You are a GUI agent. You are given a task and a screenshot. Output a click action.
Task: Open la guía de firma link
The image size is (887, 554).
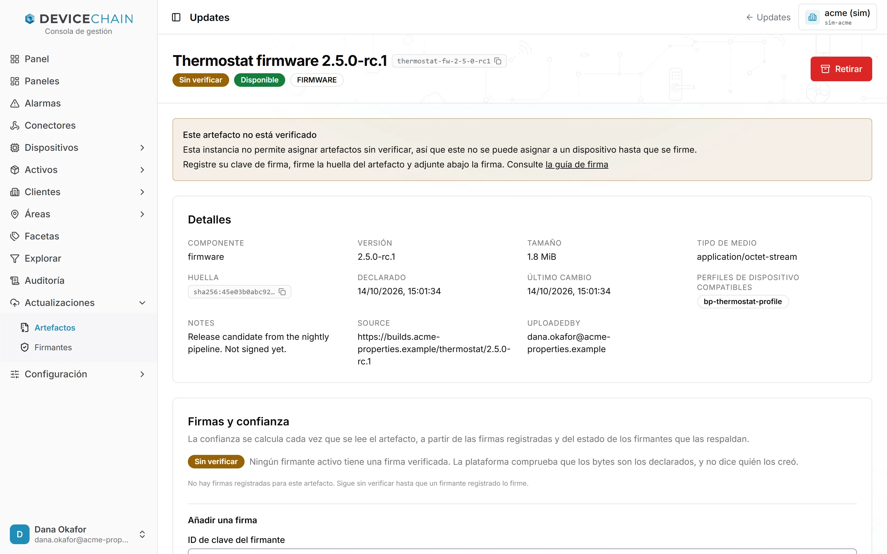click(577, 165)
